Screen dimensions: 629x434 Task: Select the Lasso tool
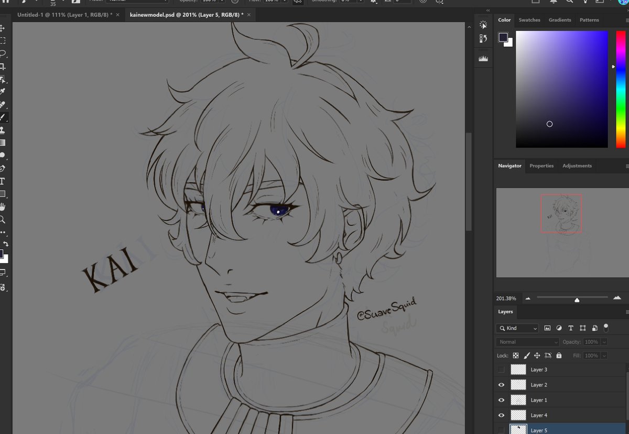pyautogui.click(x=3, y=53)
